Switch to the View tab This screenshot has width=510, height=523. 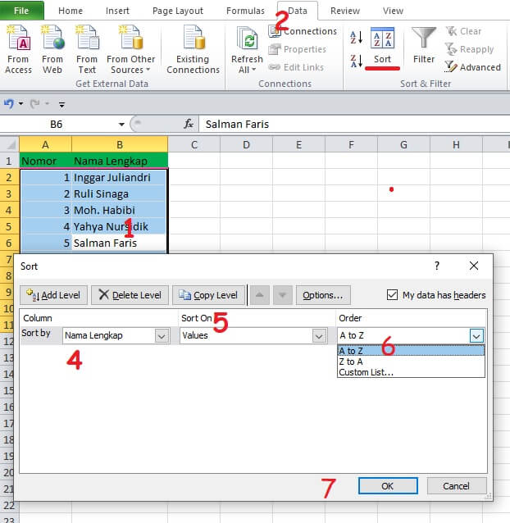click(x=393, y=11)
